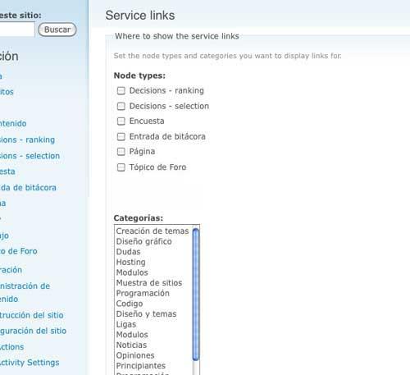Select Diseño gráfico category

(143, 241)
